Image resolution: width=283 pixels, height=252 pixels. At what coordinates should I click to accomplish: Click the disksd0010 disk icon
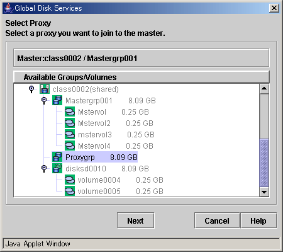pos(57,168)
